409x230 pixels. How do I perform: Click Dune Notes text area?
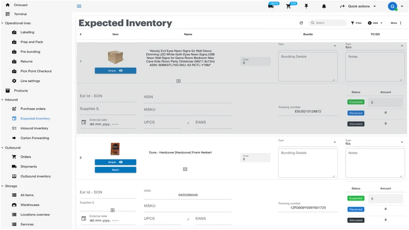[x=375, y=163]
